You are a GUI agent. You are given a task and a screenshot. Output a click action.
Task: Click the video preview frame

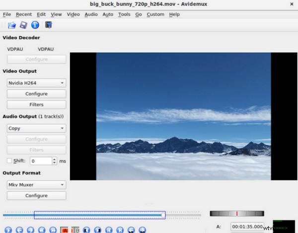coord(183,116)
